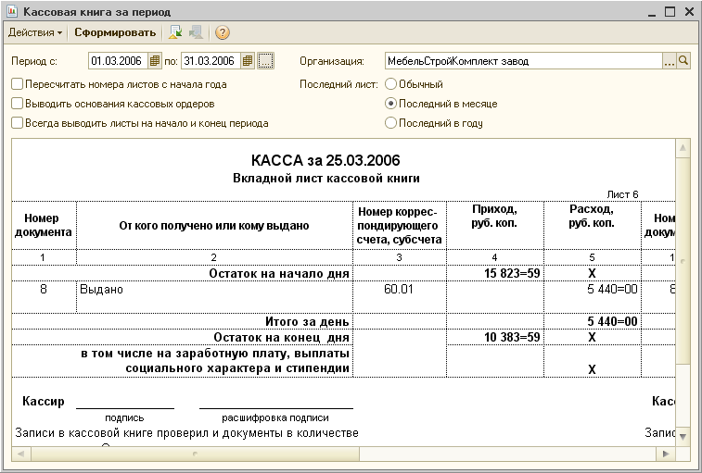Select the Последний в году radio option
Viewport: 702px width, 473px height.
(390, 123)
